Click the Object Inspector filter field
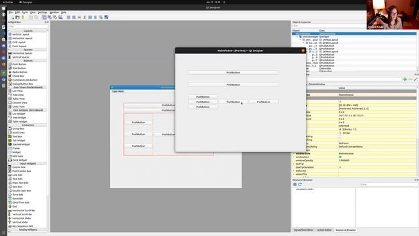The image size is (419, 236). [x=329, y=26]
